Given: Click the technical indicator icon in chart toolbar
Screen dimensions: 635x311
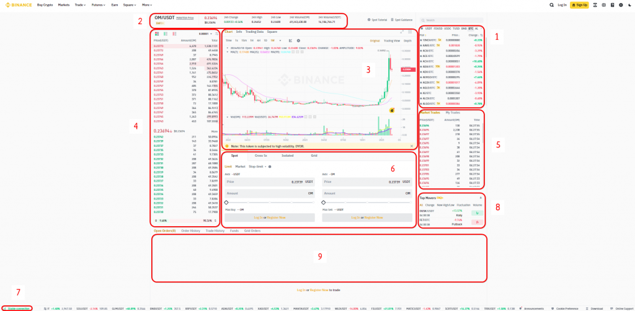Looking at the screenshot, I should [x=290, y=40].
